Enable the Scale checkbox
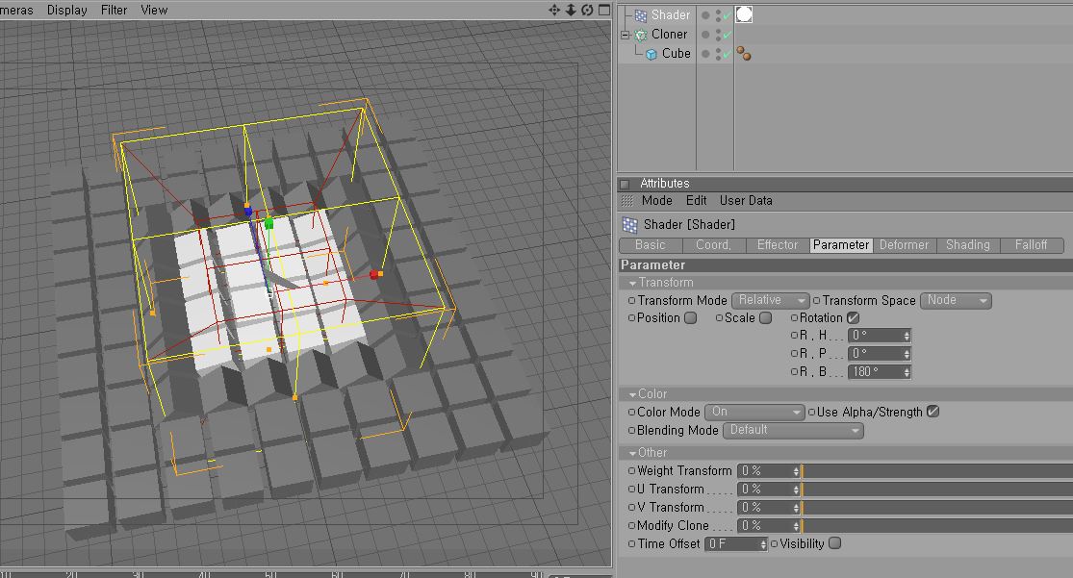1073x578 pixels. 766,318
